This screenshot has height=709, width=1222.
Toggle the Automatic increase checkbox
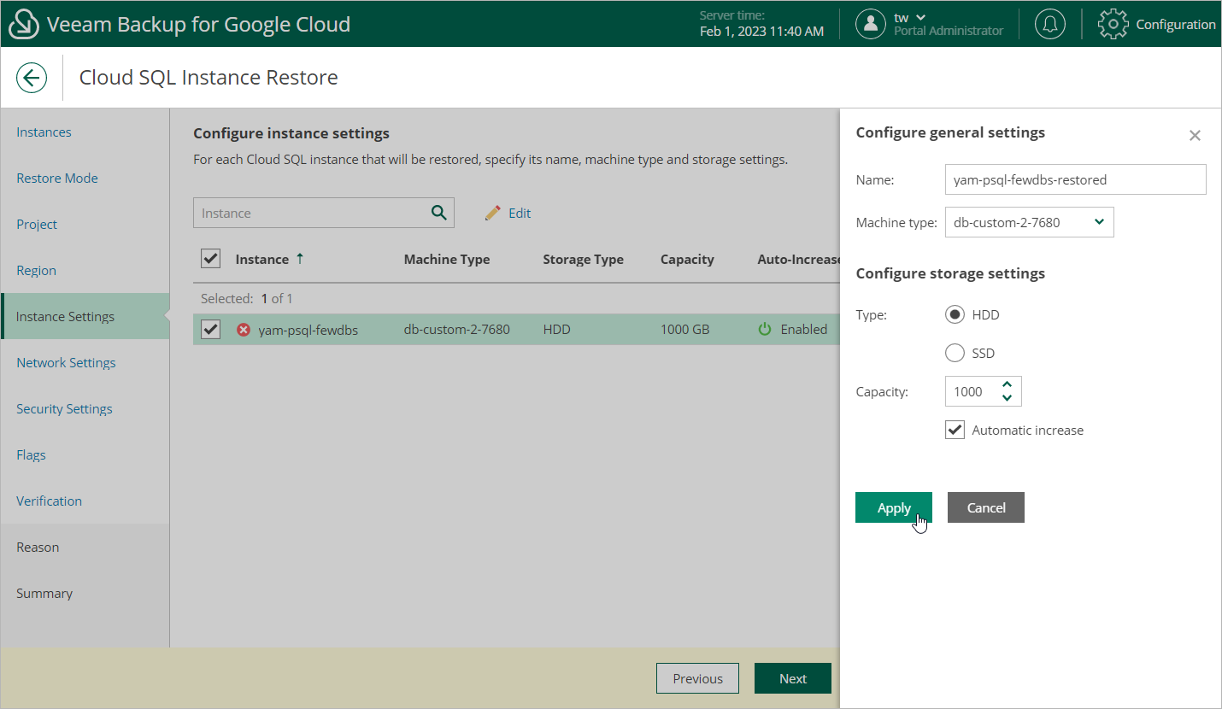pos(955,430)
